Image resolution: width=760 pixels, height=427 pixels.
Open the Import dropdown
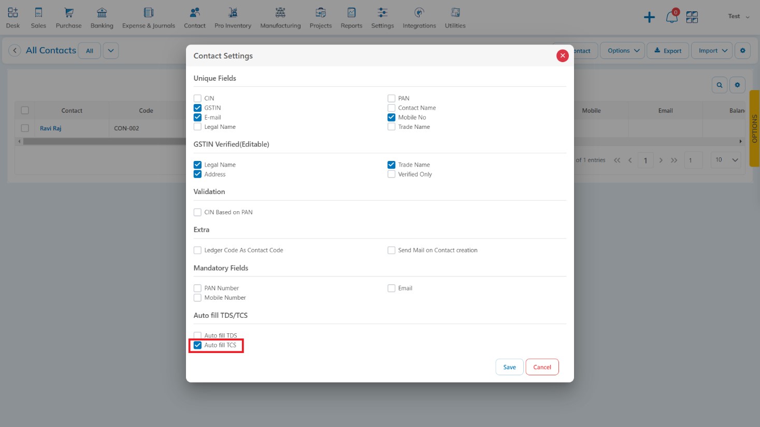[712, 51]
